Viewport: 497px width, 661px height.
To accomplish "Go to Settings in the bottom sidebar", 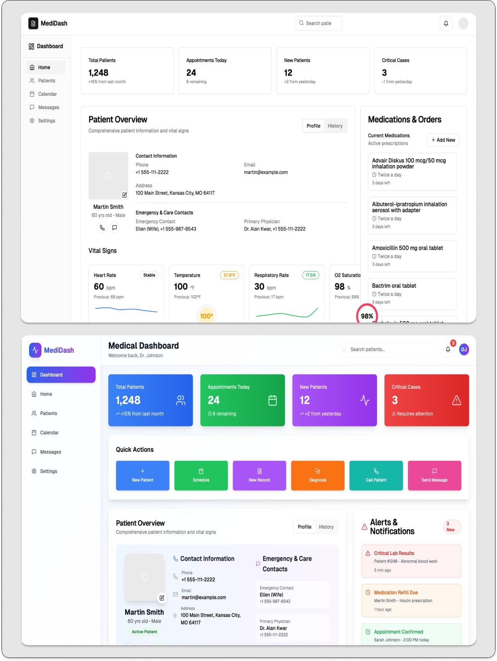I will point(61,471).
